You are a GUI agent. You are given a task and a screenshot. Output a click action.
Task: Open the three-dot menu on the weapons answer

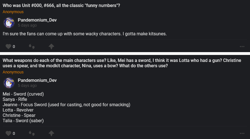point(242,133)
